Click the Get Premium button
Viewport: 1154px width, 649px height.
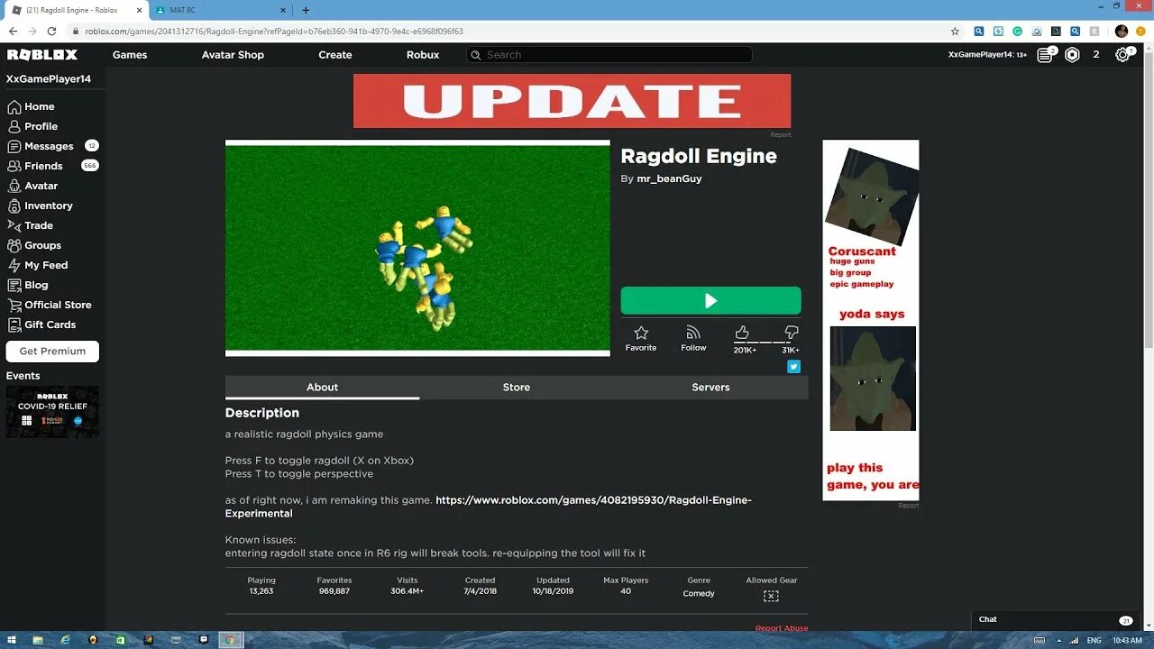[52, 352]
